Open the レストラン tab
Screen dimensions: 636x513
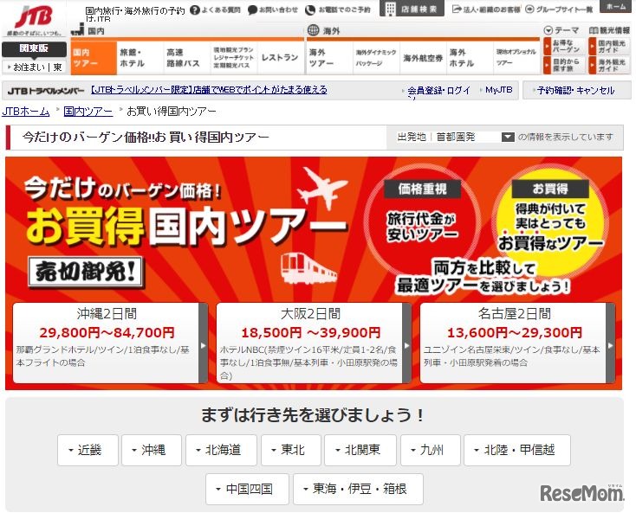point(280,58)
